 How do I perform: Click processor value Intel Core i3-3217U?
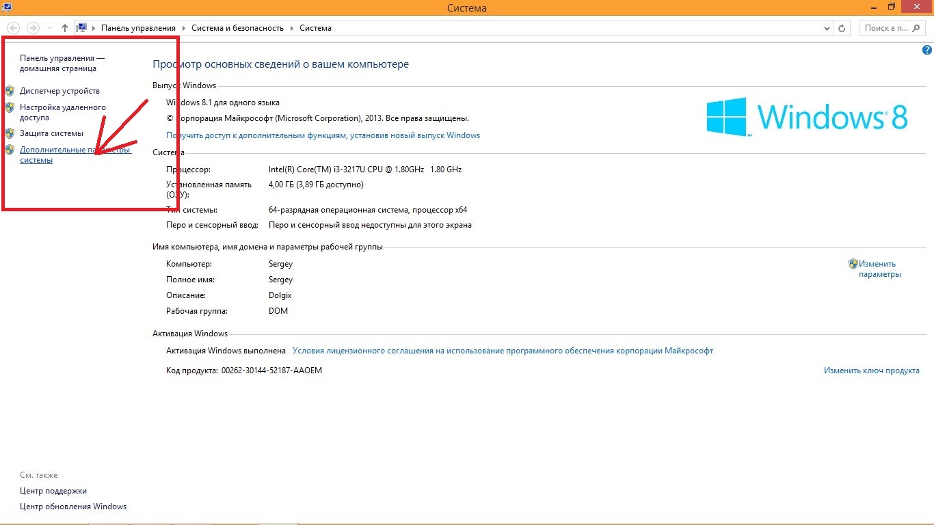pos(365,170)
